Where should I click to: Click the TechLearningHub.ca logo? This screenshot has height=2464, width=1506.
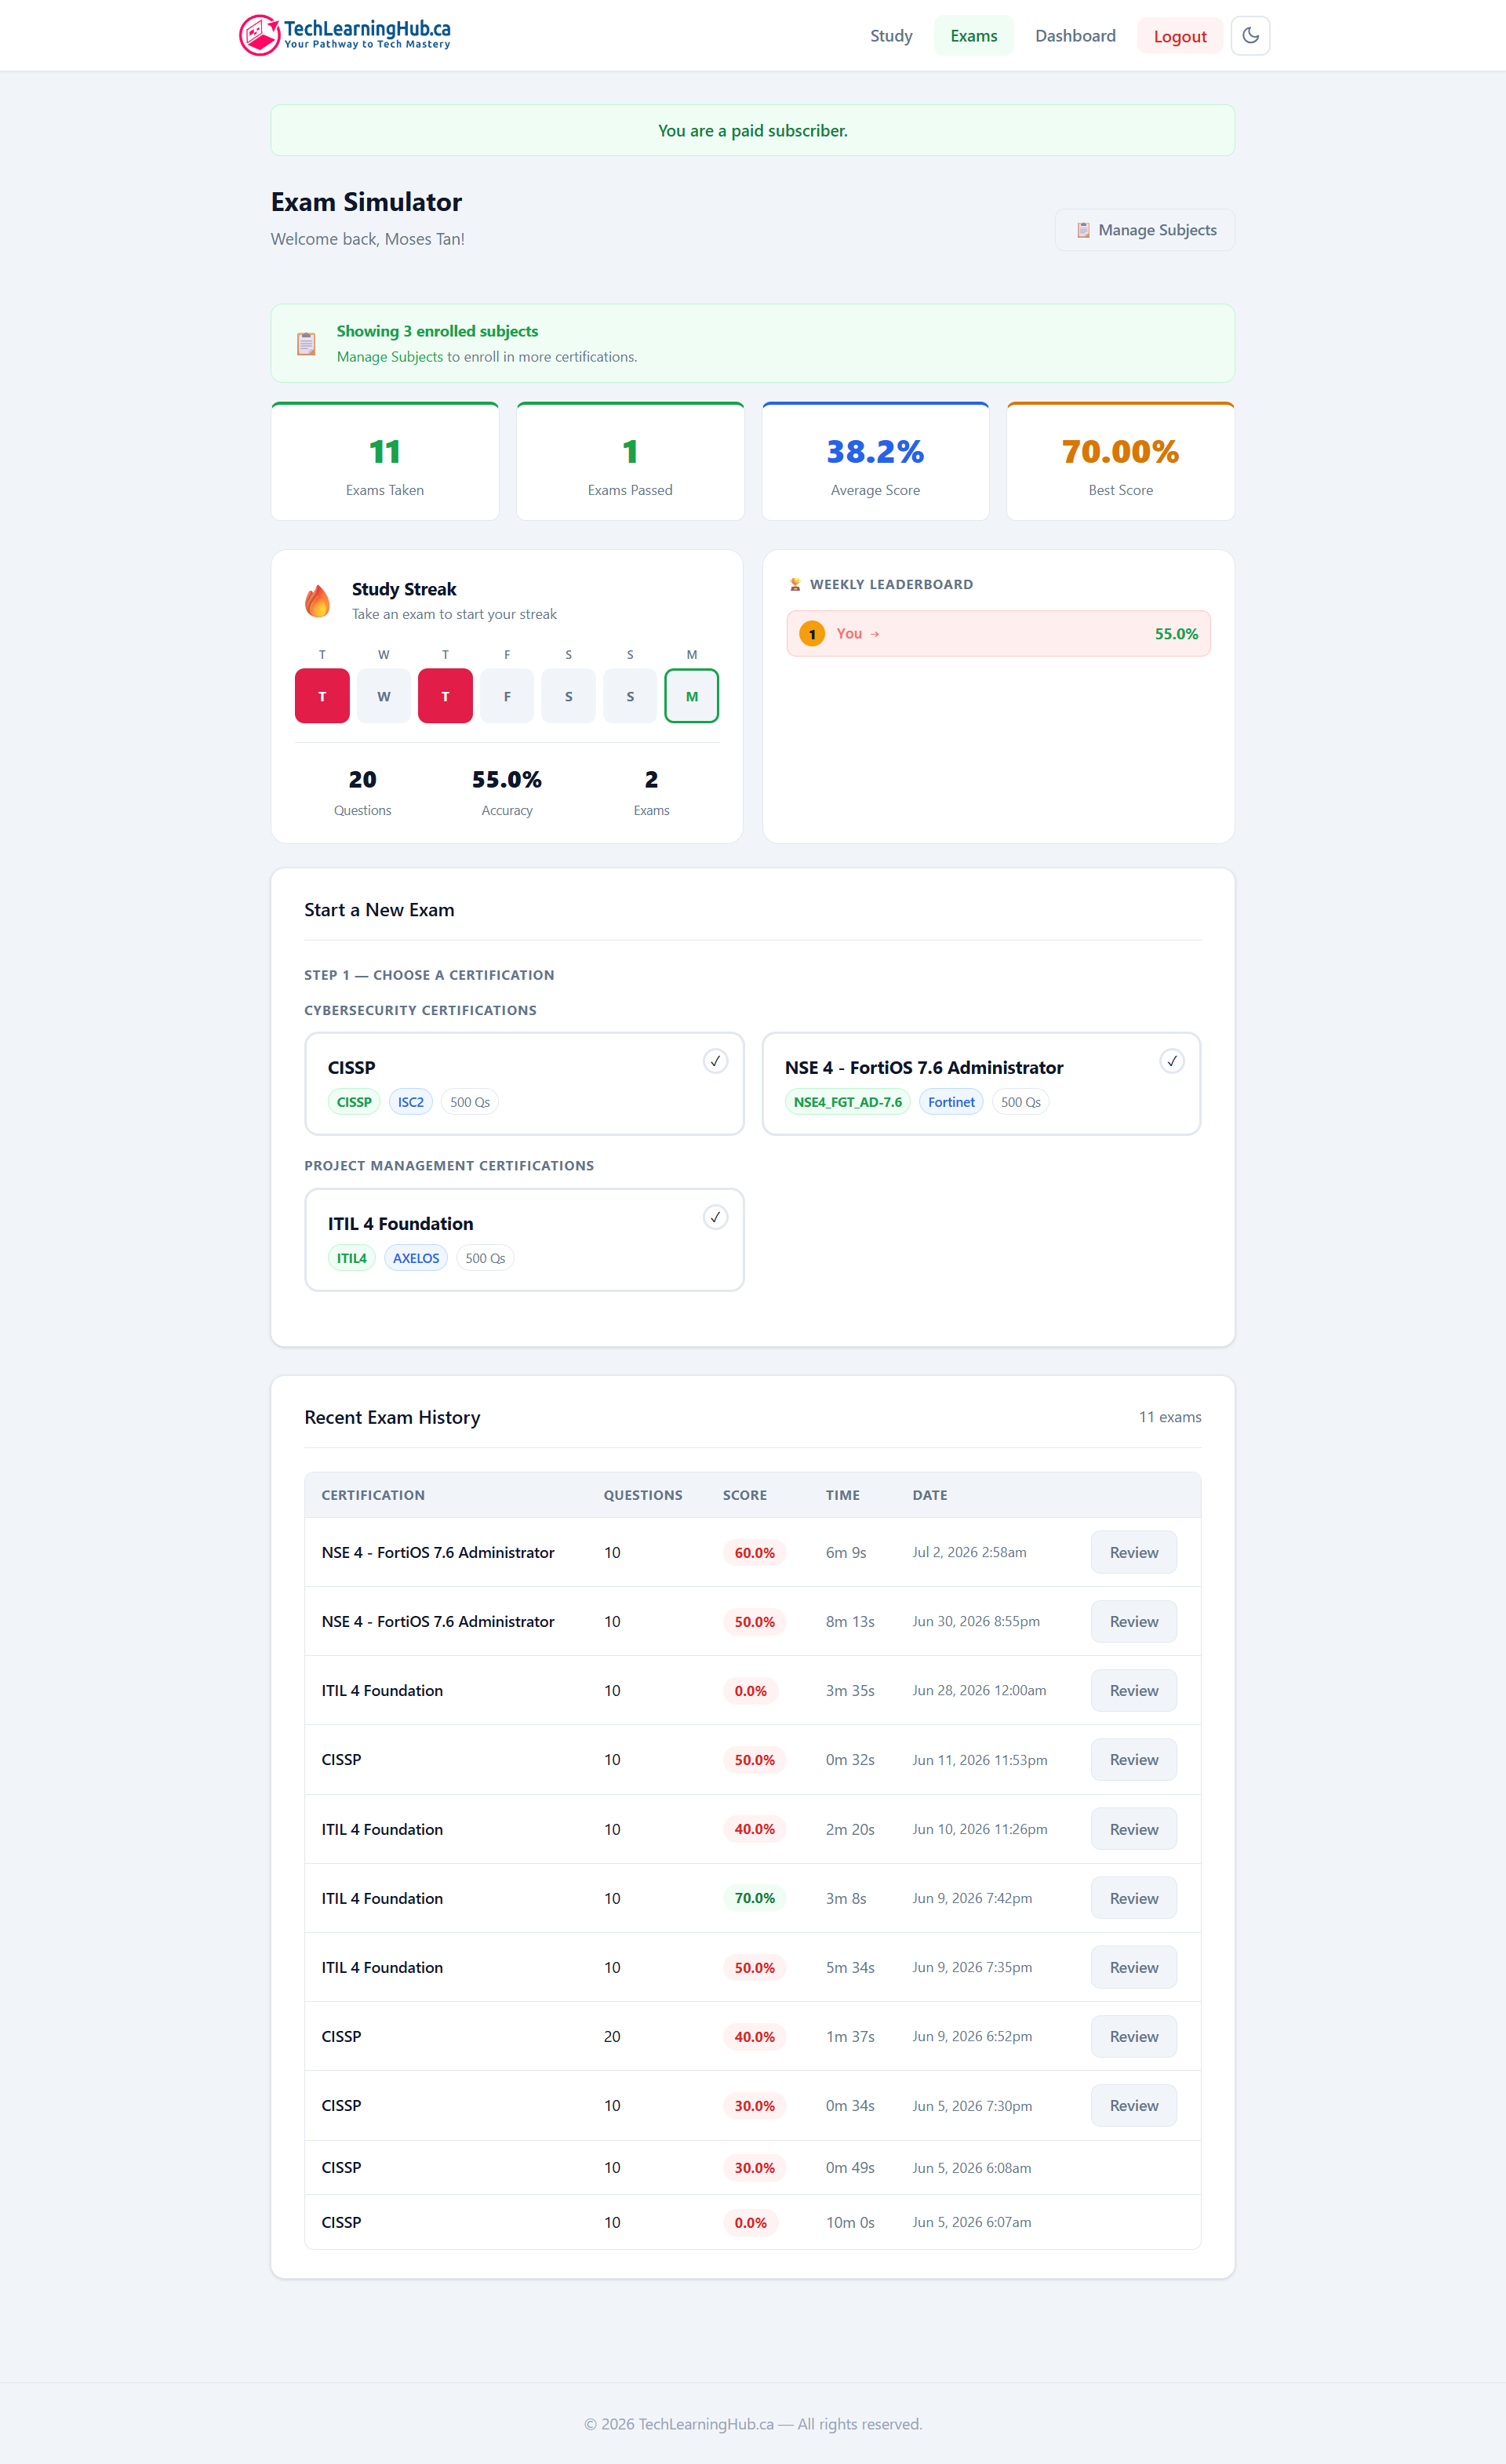(x=345, y=35)
